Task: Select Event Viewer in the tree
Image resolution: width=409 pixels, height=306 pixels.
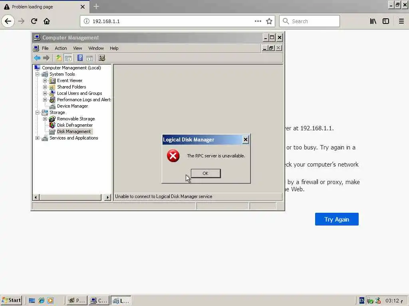Action: (69, 80)
